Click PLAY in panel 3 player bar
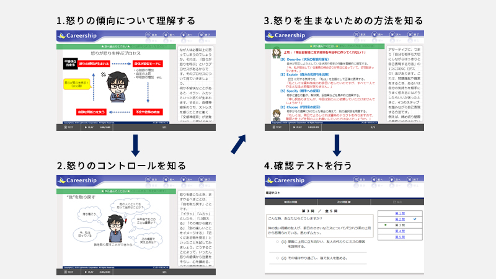 pos(298,127)
